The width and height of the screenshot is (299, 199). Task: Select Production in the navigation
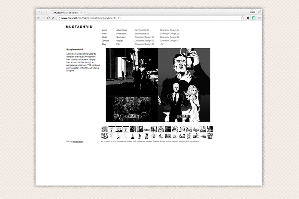(121, 34)
